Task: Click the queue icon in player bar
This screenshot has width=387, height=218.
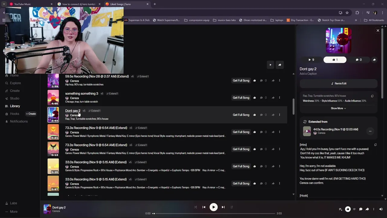Action: tap(340, 209)
